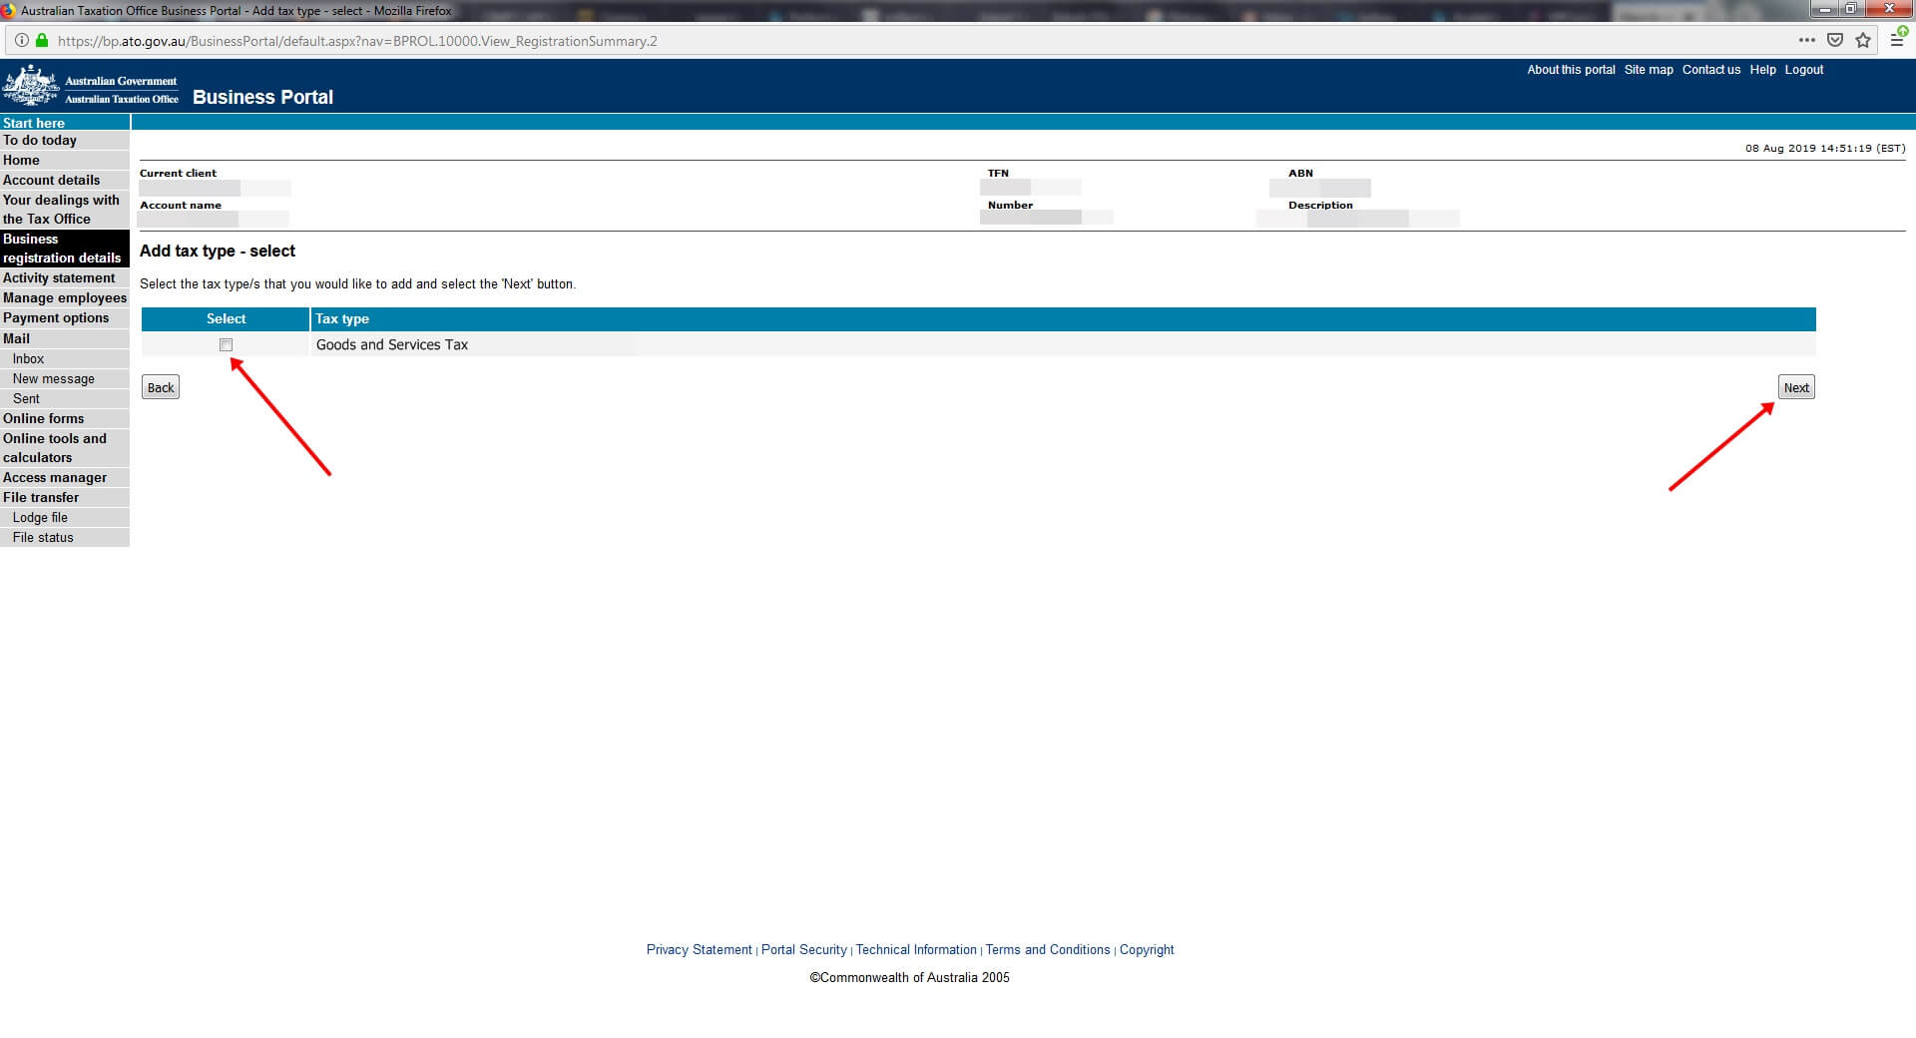
Task: Open Site map link
Action: pyautogui.click(x=1649, y=70)
